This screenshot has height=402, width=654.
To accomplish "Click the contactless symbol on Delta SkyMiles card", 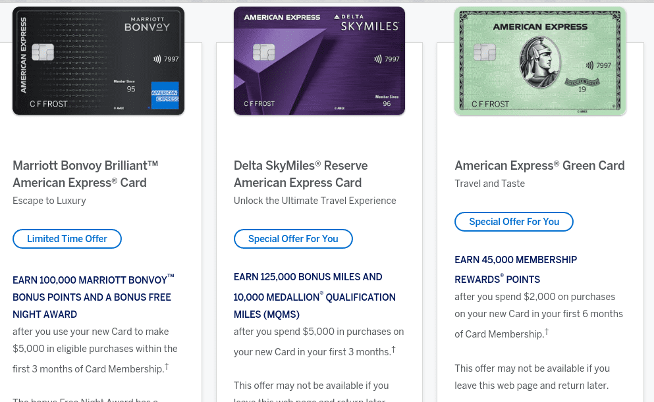I will (x=378, y=59).
